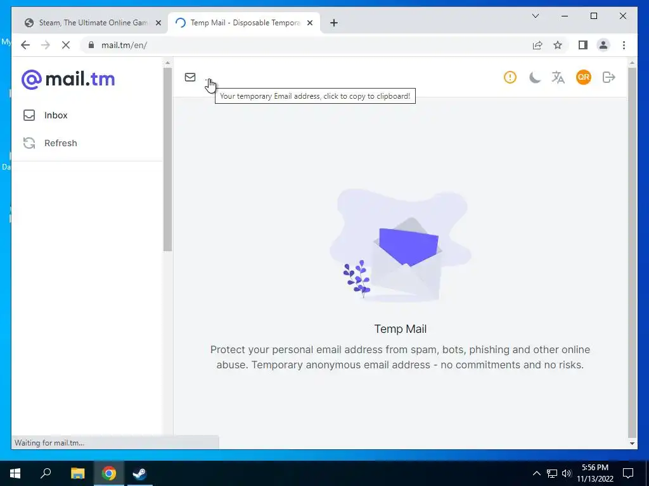Open the language translation menu
The width and height of the screenshot is (649, 486).
point(558,77)
